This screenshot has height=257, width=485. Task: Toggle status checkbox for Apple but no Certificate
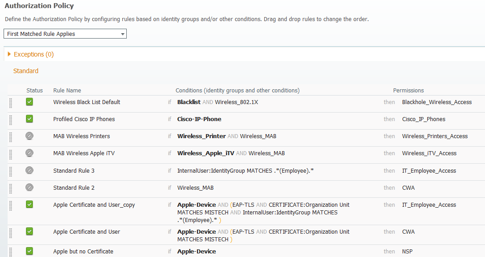(x=30, y=251)
